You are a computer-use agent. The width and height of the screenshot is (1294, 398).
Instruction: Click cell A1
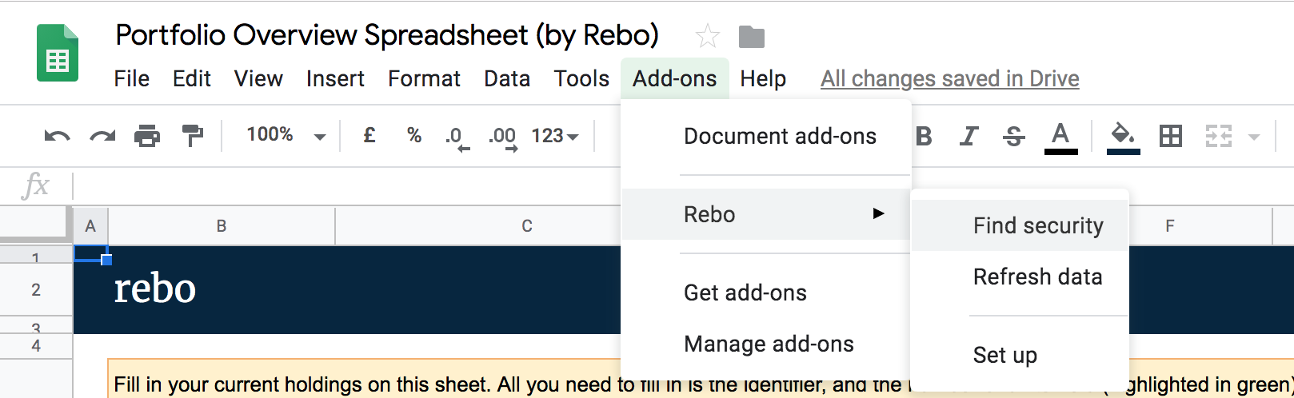tap(90, 254)
